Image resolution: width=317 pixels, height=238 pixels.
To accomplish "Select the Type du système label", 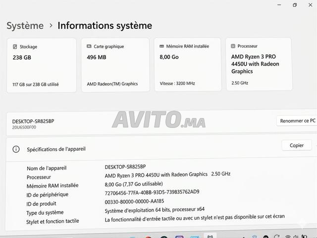I will point(45,213).
